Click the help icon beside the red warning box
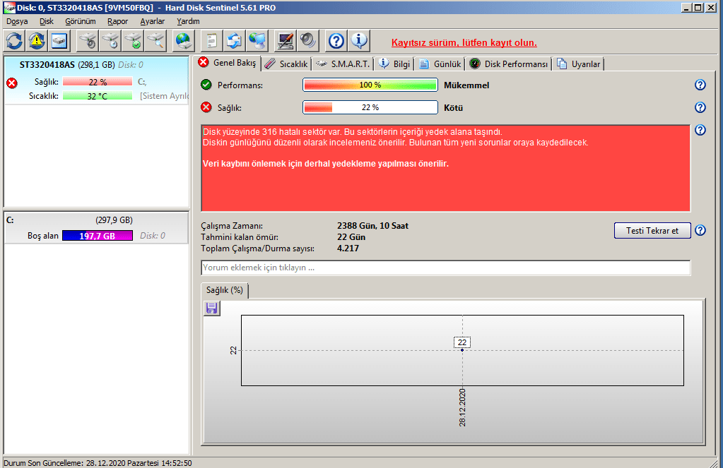The image size is (723, 468). point(700,130)
